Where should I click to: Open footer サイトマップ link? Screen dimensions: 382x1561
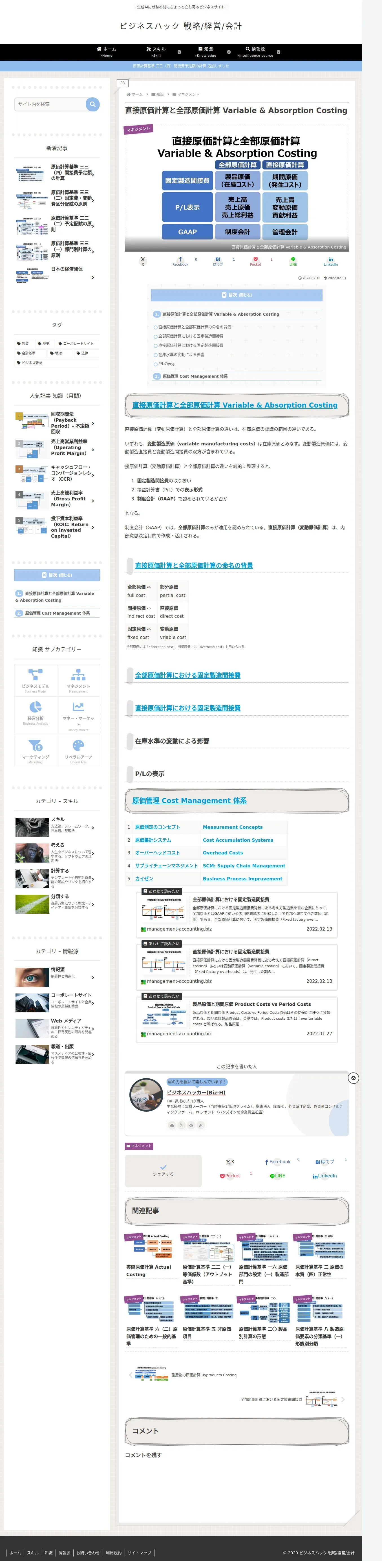[139, 1553]
